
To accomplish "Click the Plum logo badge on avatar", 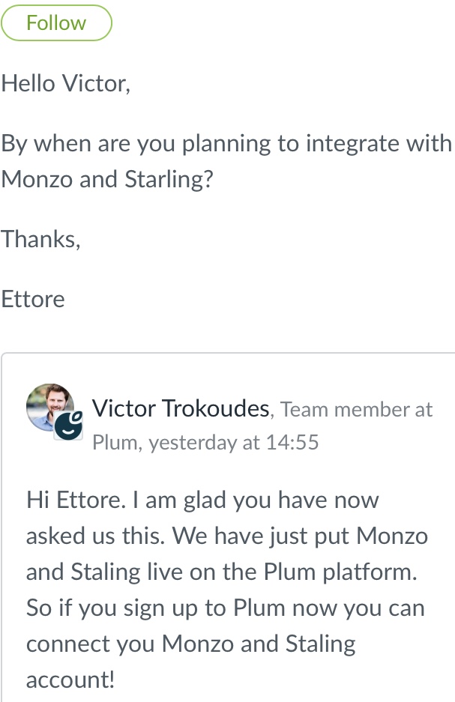I will point(68,426).
